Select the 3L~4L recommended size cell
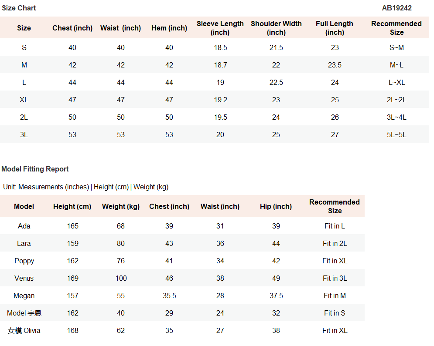The width and height of the screenshot is (434, 346). pyautogui.click(x=396, y=117)
